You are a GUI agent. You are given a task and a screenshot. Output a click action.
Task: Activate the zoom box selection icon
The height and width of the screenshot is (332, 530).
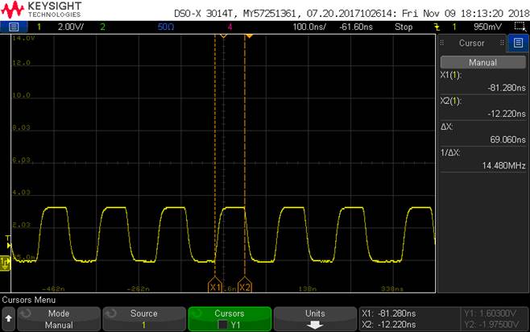click(520, 27)
